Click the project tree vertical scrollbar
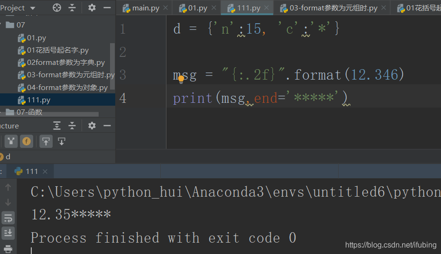This screenshot has height=254, width=441. pyautogui.click(x=112, y=66)
